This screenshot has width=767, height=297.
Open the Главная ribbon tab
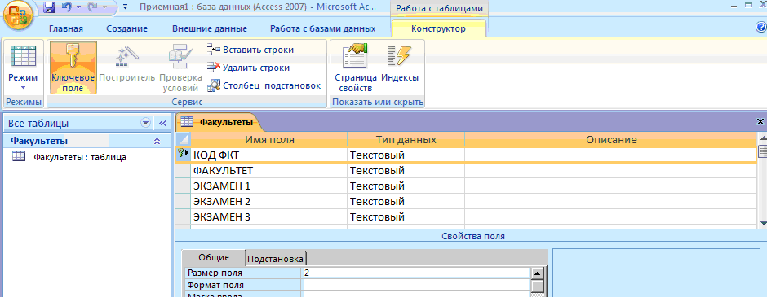point(66,28)
